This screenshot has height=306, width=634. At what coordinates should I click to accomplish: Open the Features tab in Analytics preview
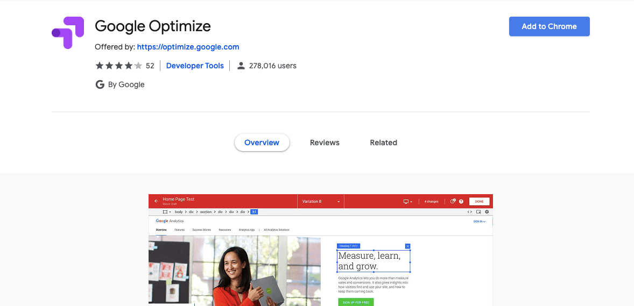(x=180, y=230)
